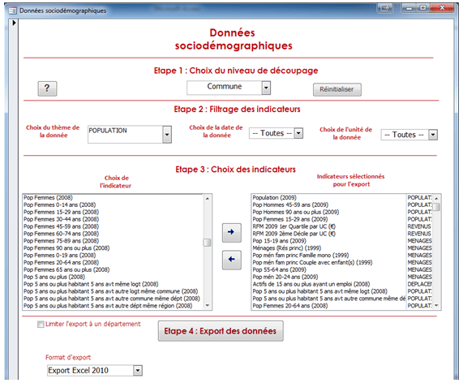Select Pop 5 ans ou plus (2008)
This screenshot has width=463, height=383.
coord(113,277)
